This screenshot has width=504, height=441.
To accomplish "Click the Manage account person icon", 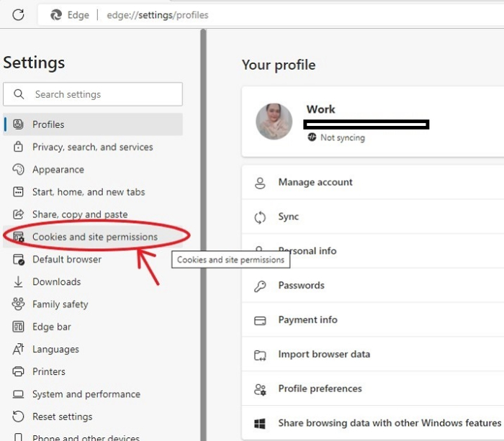I will tap(260, 183).
